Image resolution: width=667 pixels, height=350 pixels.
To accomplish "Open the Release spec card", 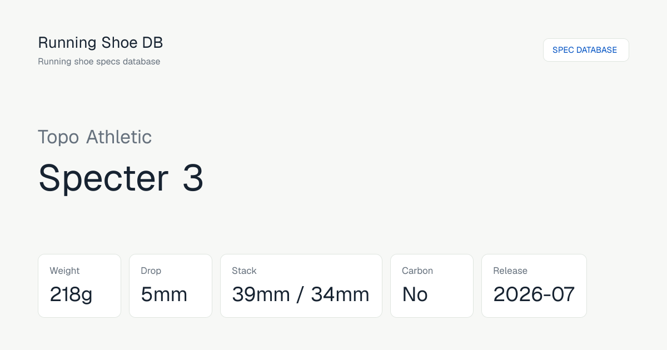I will 534,286.
